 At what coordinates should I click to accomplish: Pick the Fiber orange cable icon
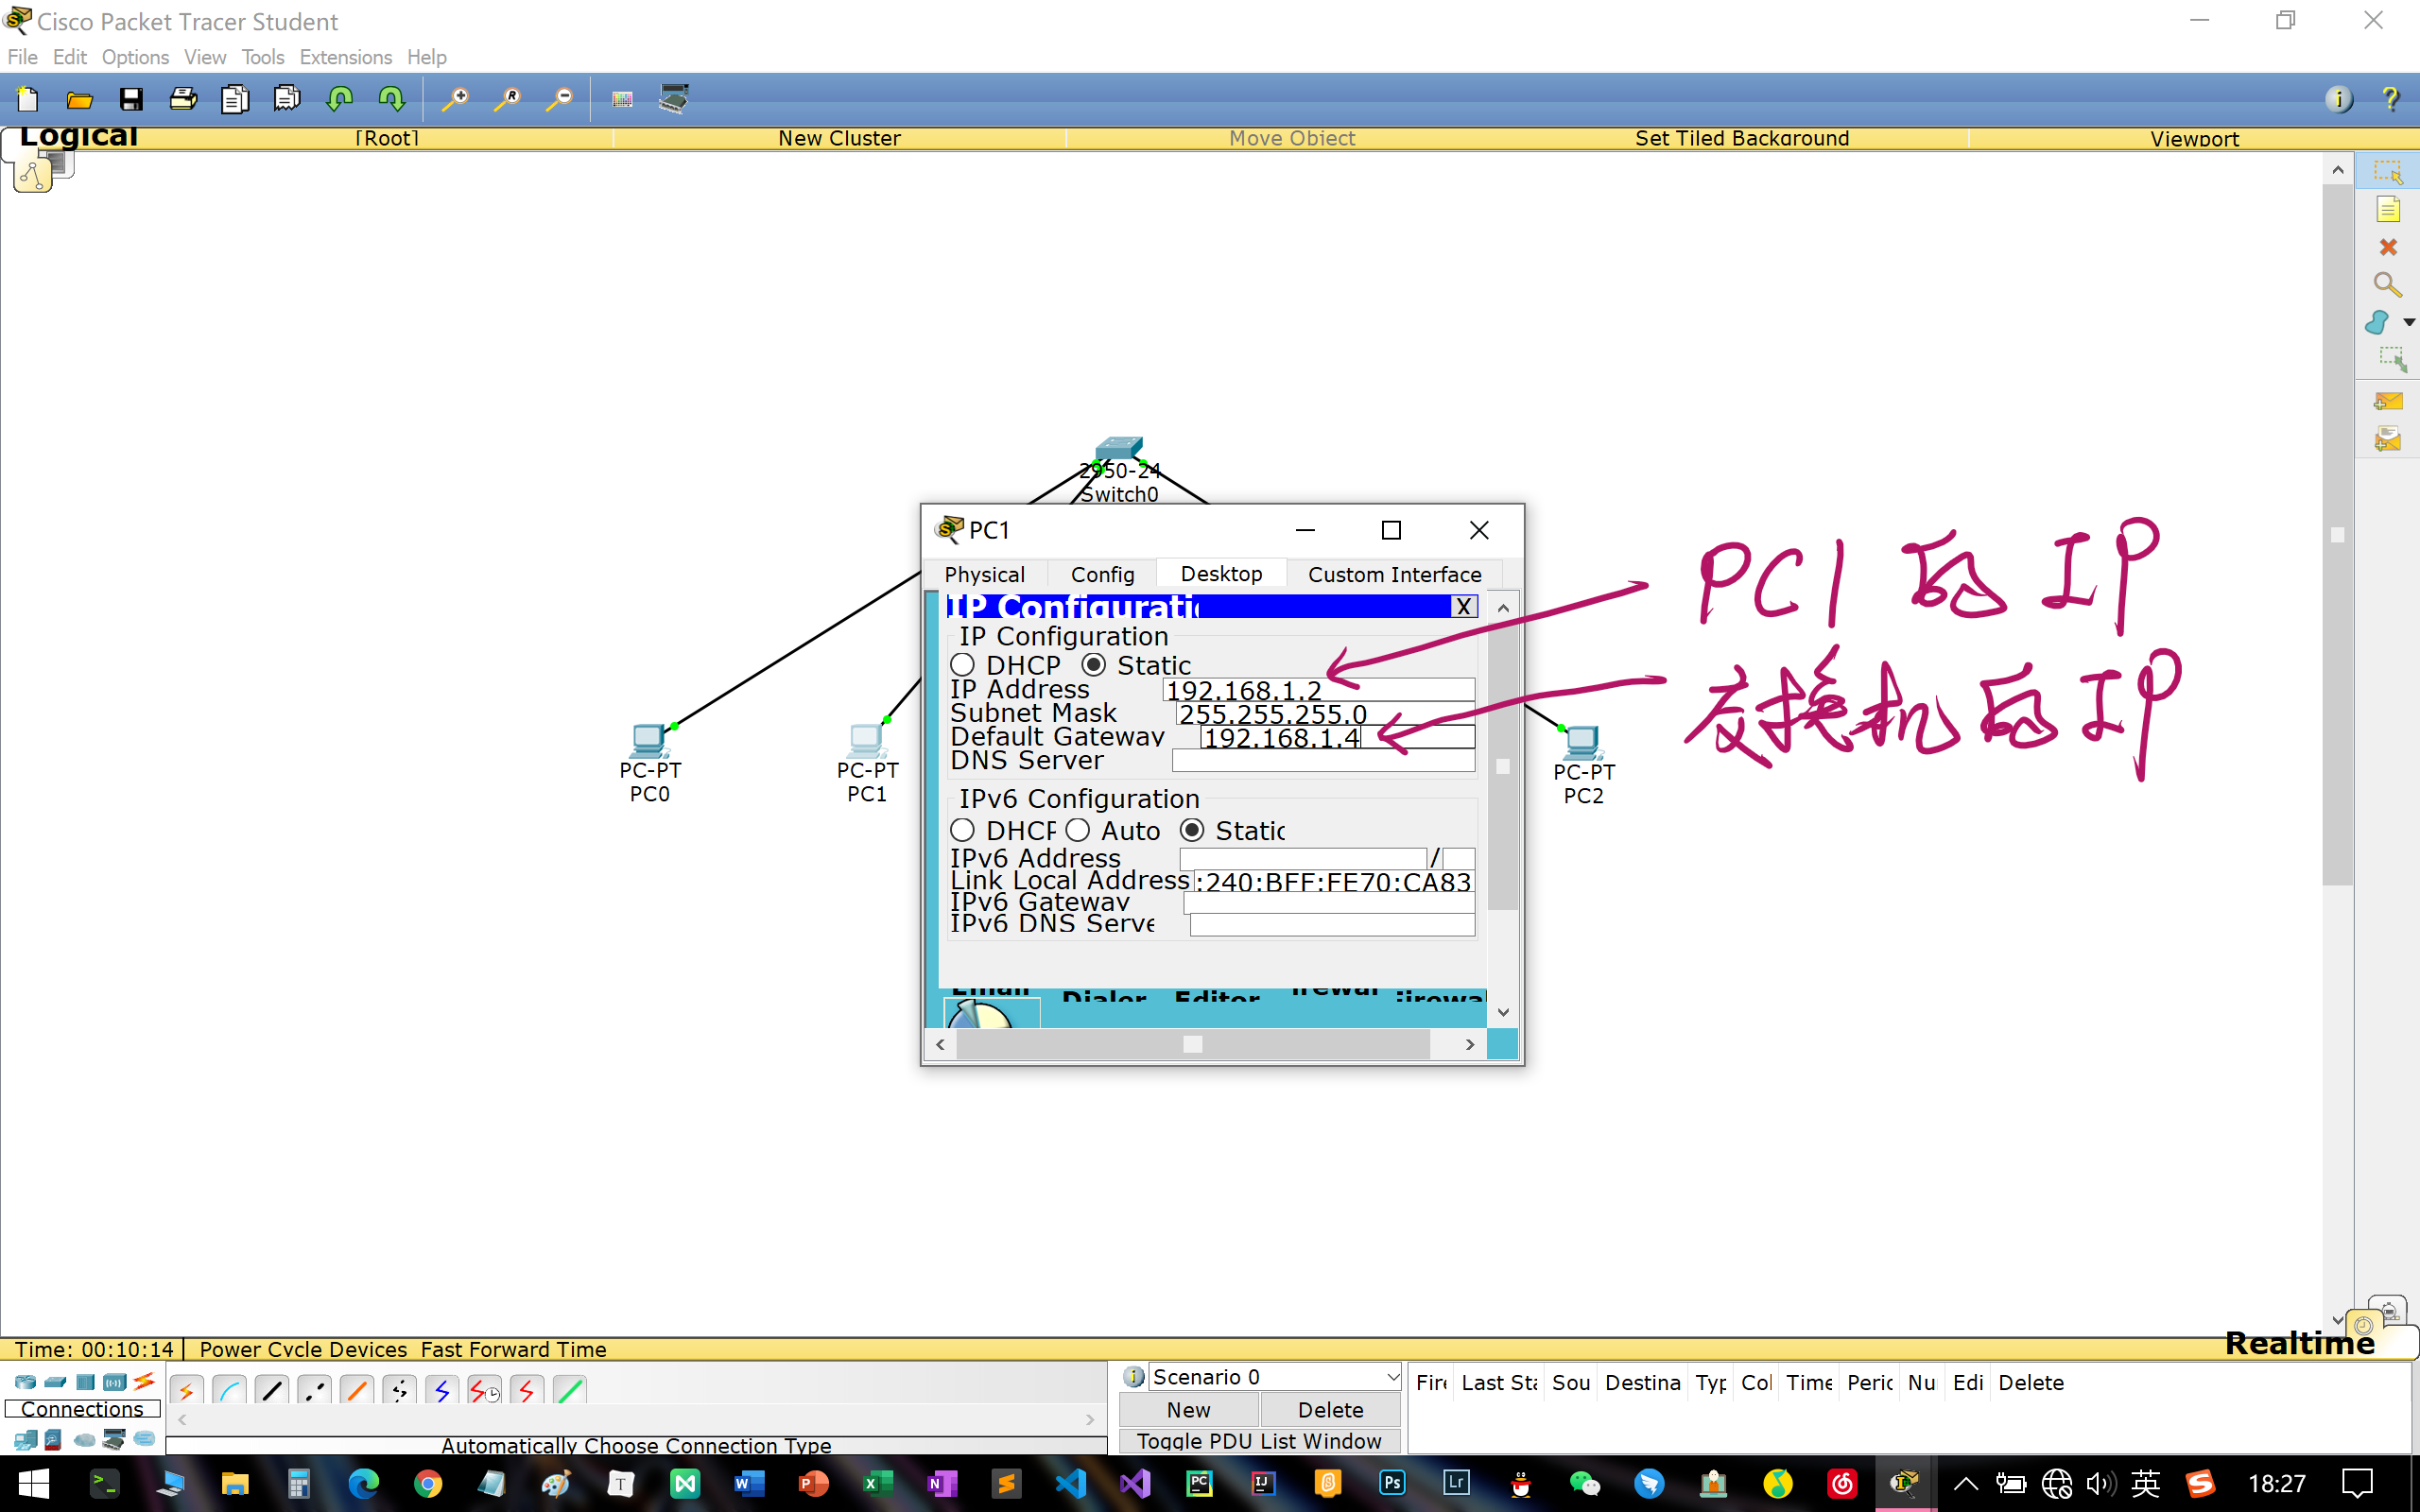pos(357,1391)
